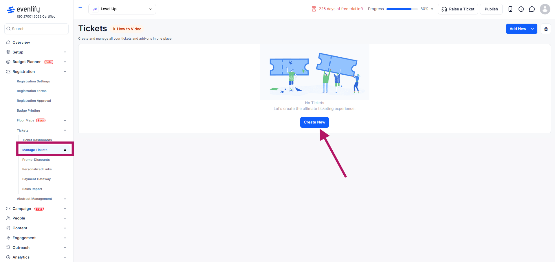This screenshot has height=262, width=555.
Task: Click the trial days remaining text
Action: pos(341,9)
